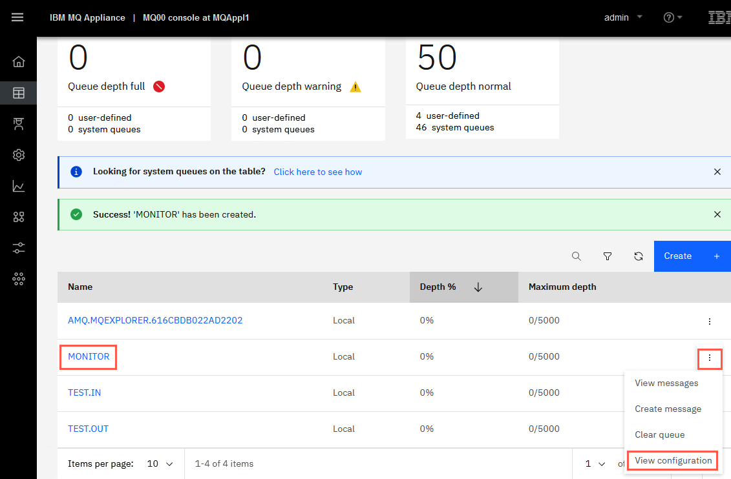Open the settings gear sidebar icon
The height and width of the screenshot is (479, 731).
18,155
